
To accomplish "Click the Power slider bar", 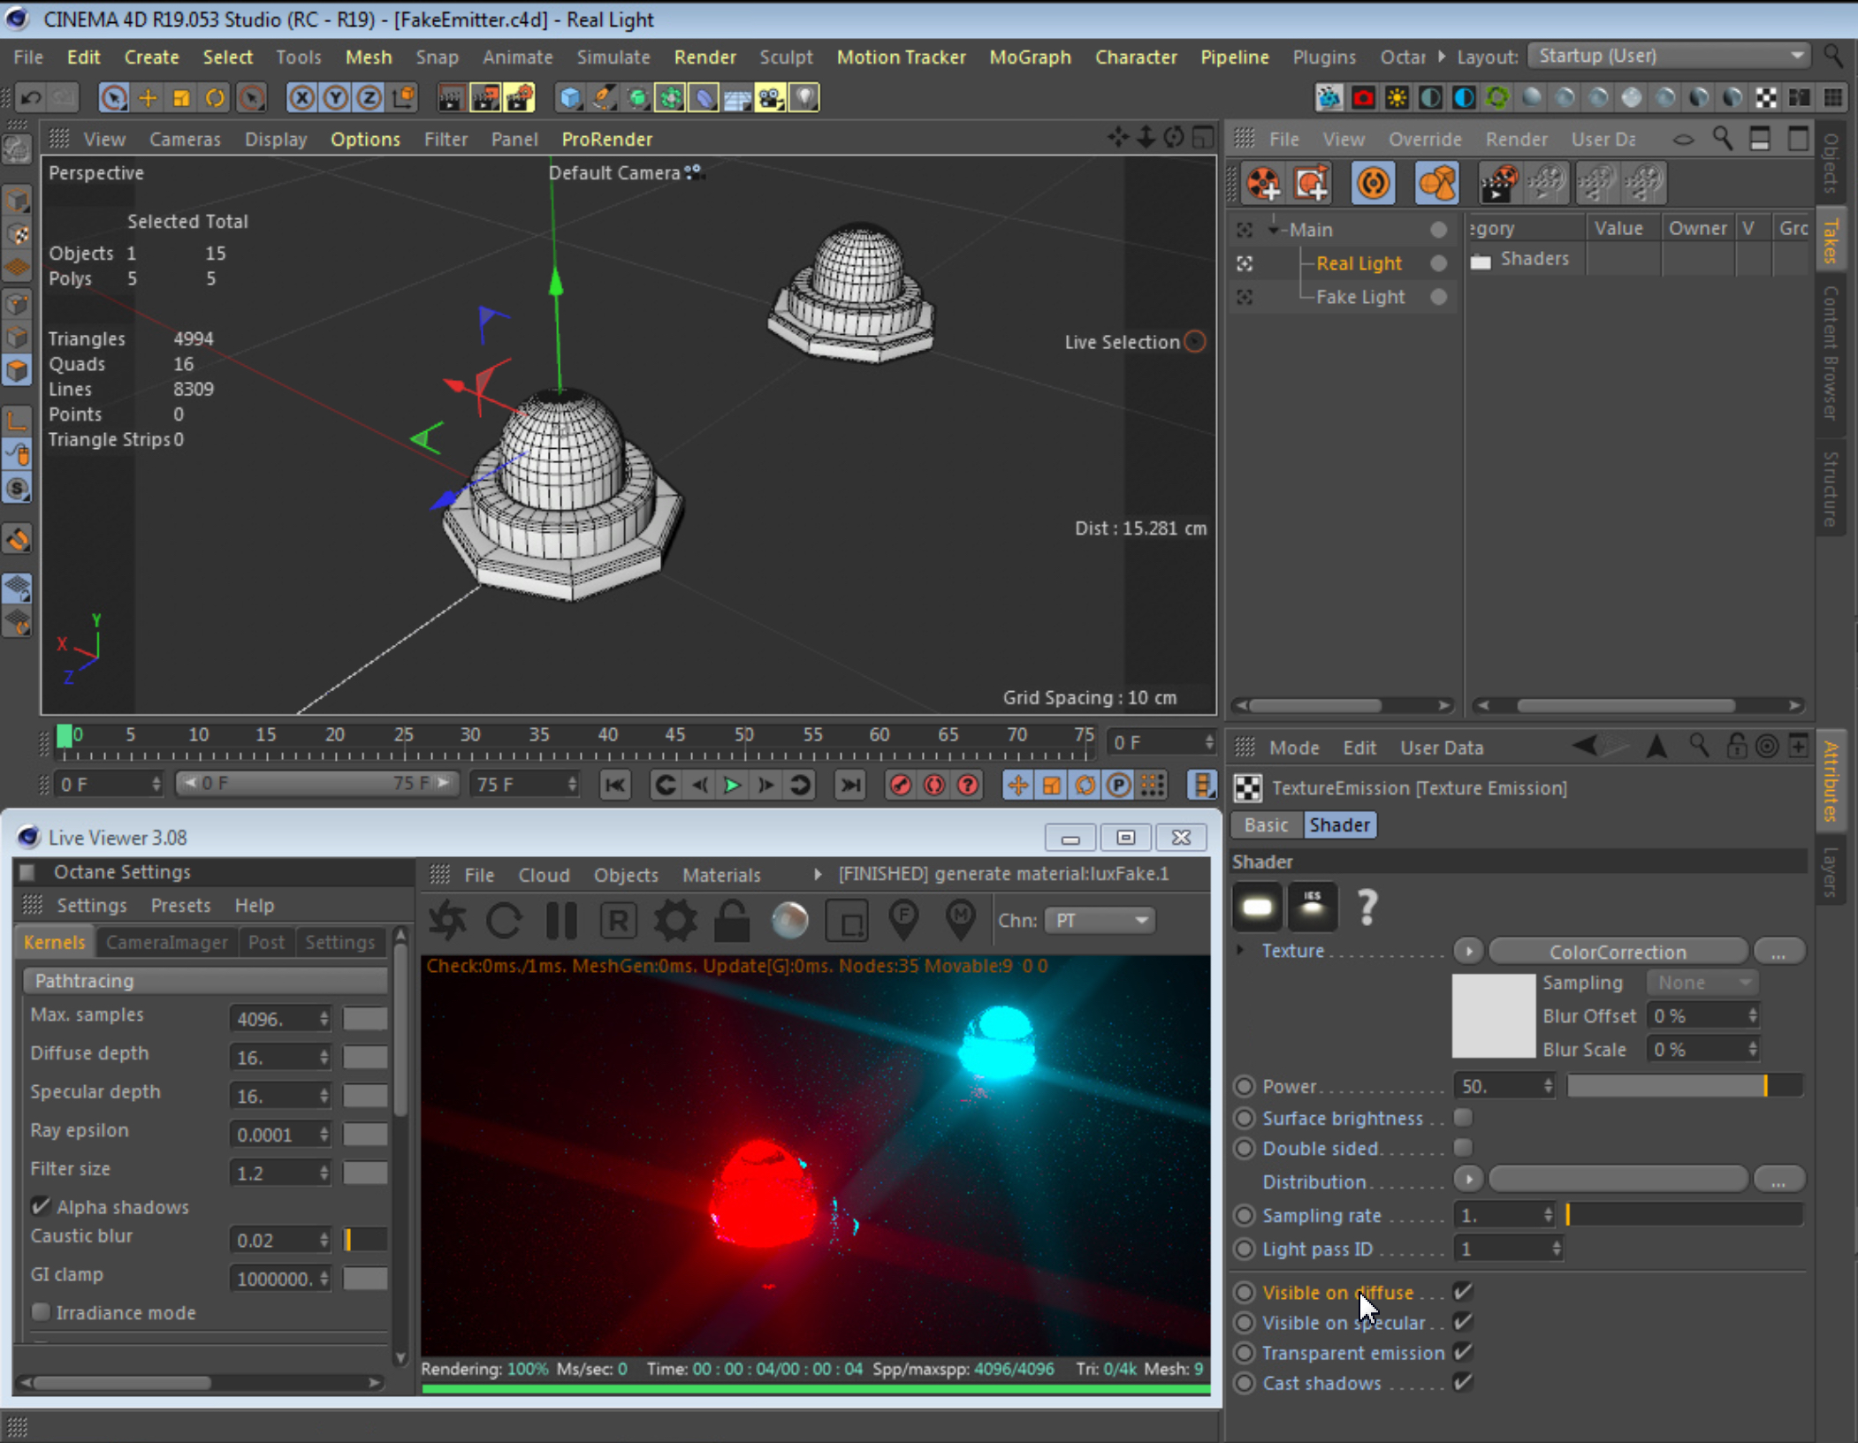I will click(1683, 1086).
